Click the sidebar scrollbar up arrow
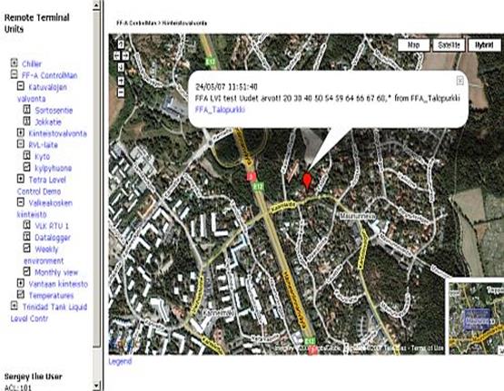504x391 pixels. tap(97, 5)
